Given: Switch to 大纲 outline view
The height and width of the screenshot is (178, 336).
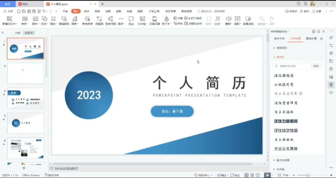Looking at the screenshot, I should [x=17, y=33].
